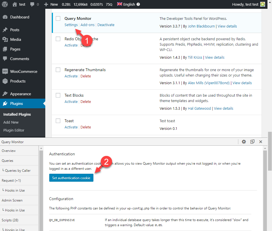Activate the Toast plugin

point(71,127)
